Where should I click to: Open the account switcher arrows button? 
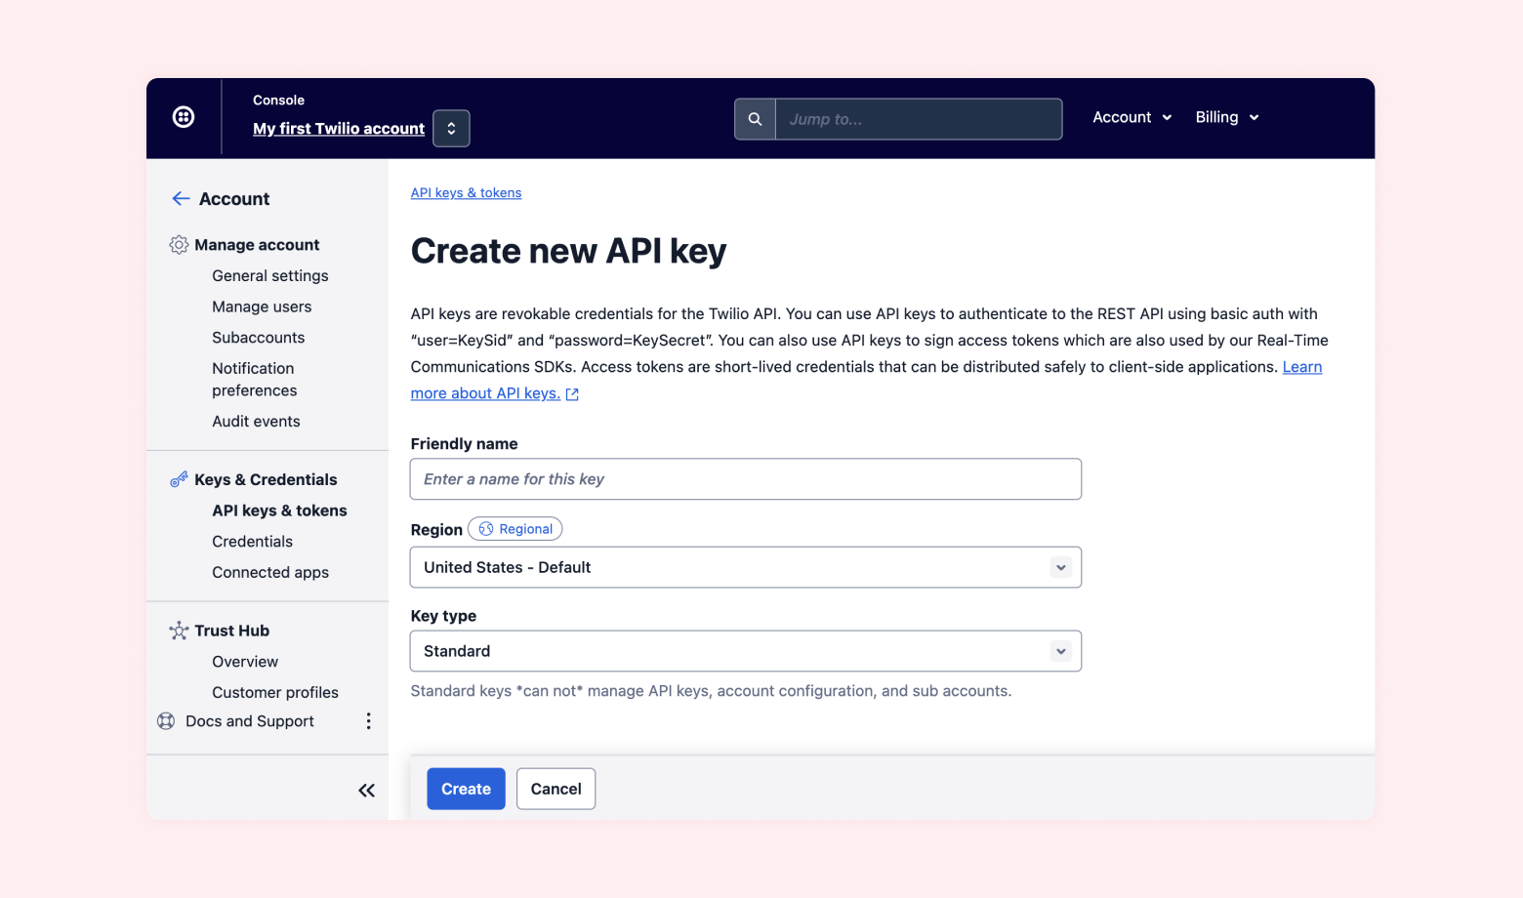[x=451, y=129]
